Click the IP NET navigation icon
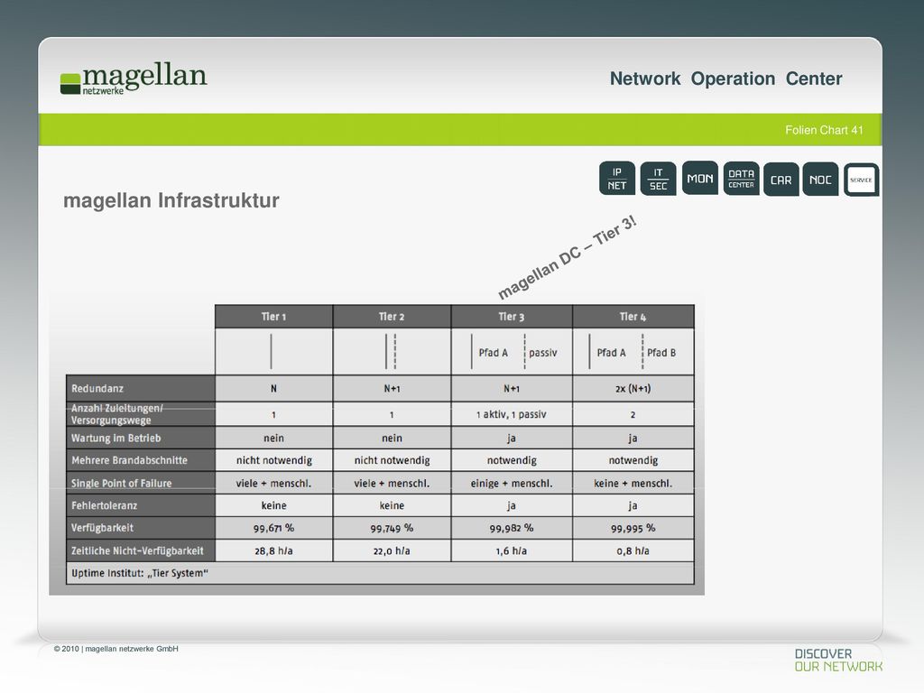The width and height of the screenshot is (924, 693). (617, 179)
